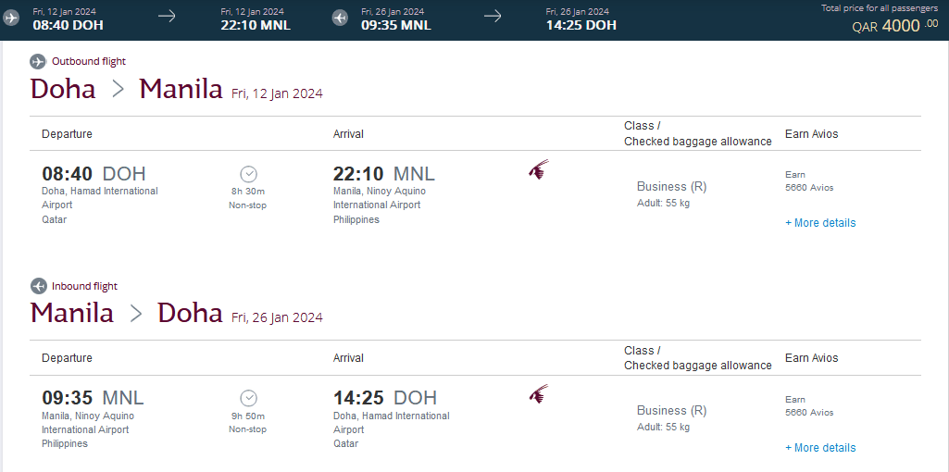Click the outbound Business (R) class label

(x=671, y=186)
